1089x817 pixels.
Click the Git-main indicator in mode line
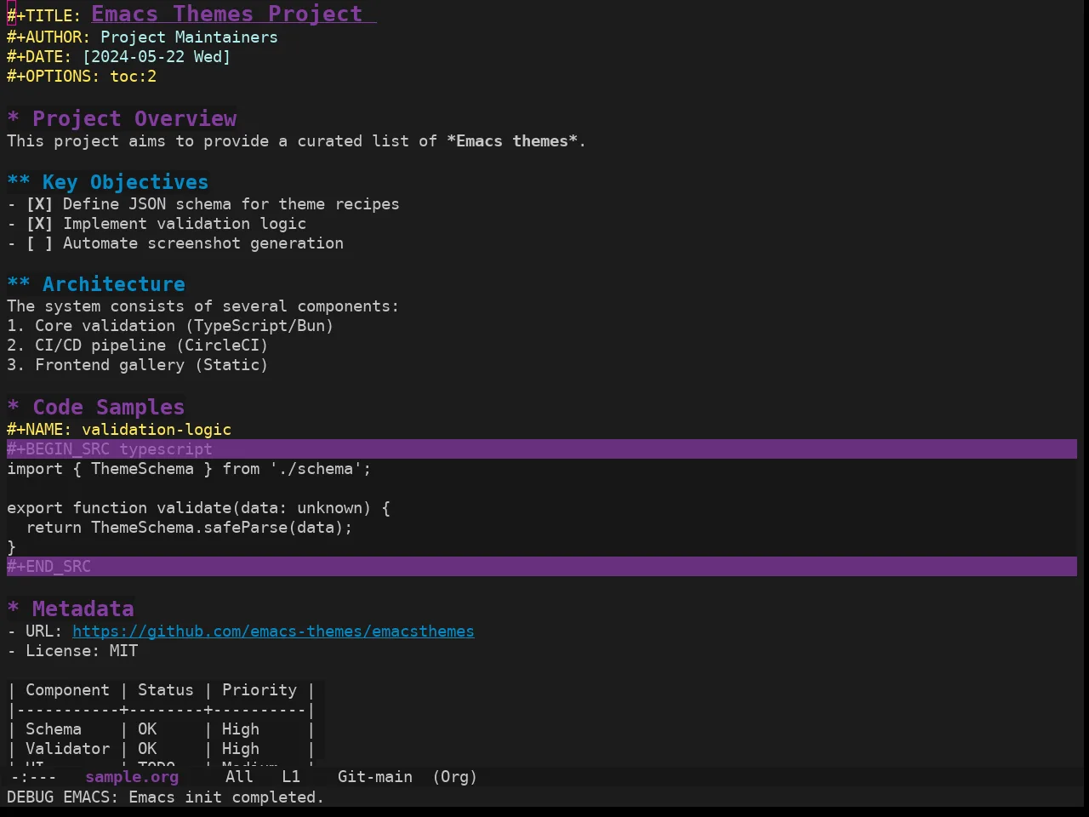[375, 777]
